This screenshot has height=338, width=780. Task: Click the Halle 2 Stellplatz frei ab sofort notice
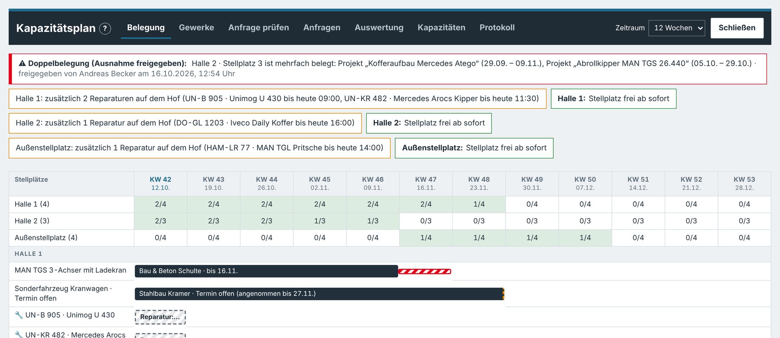(x=429, y=123)
